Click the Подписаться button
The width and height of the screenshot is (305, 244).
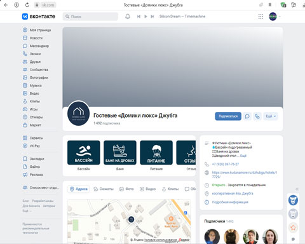[228, 116]
